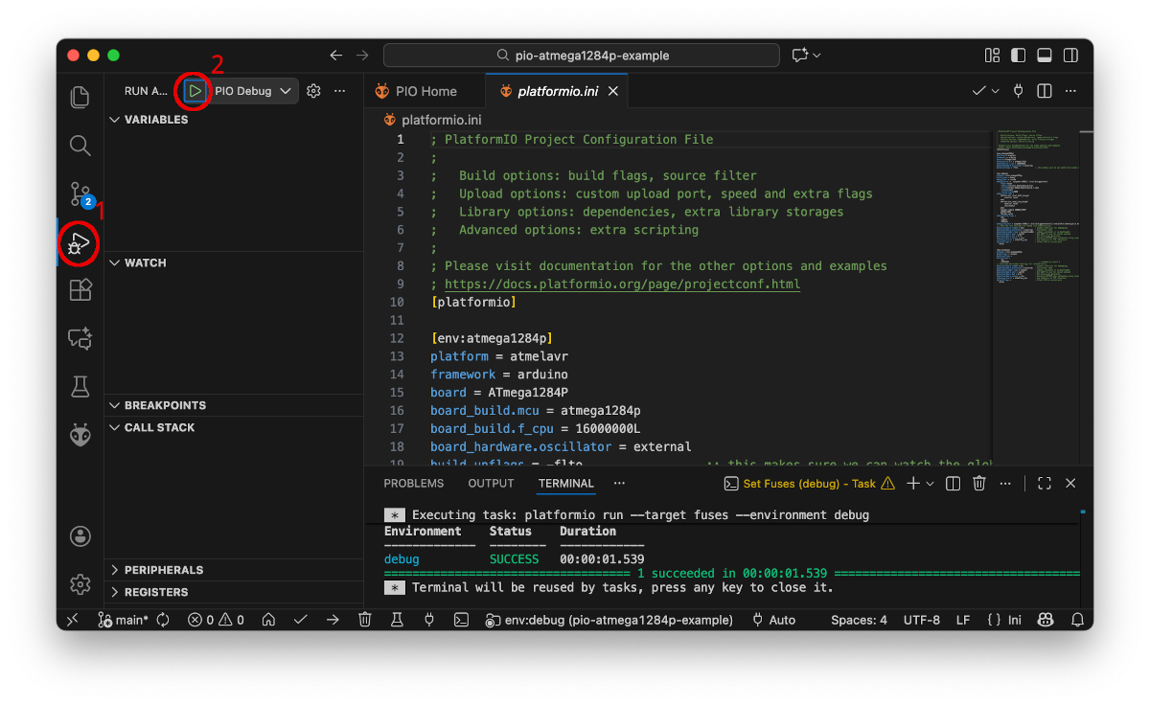Open the Extensions view in activity bar
The image size is (1150, 705).
80,290
